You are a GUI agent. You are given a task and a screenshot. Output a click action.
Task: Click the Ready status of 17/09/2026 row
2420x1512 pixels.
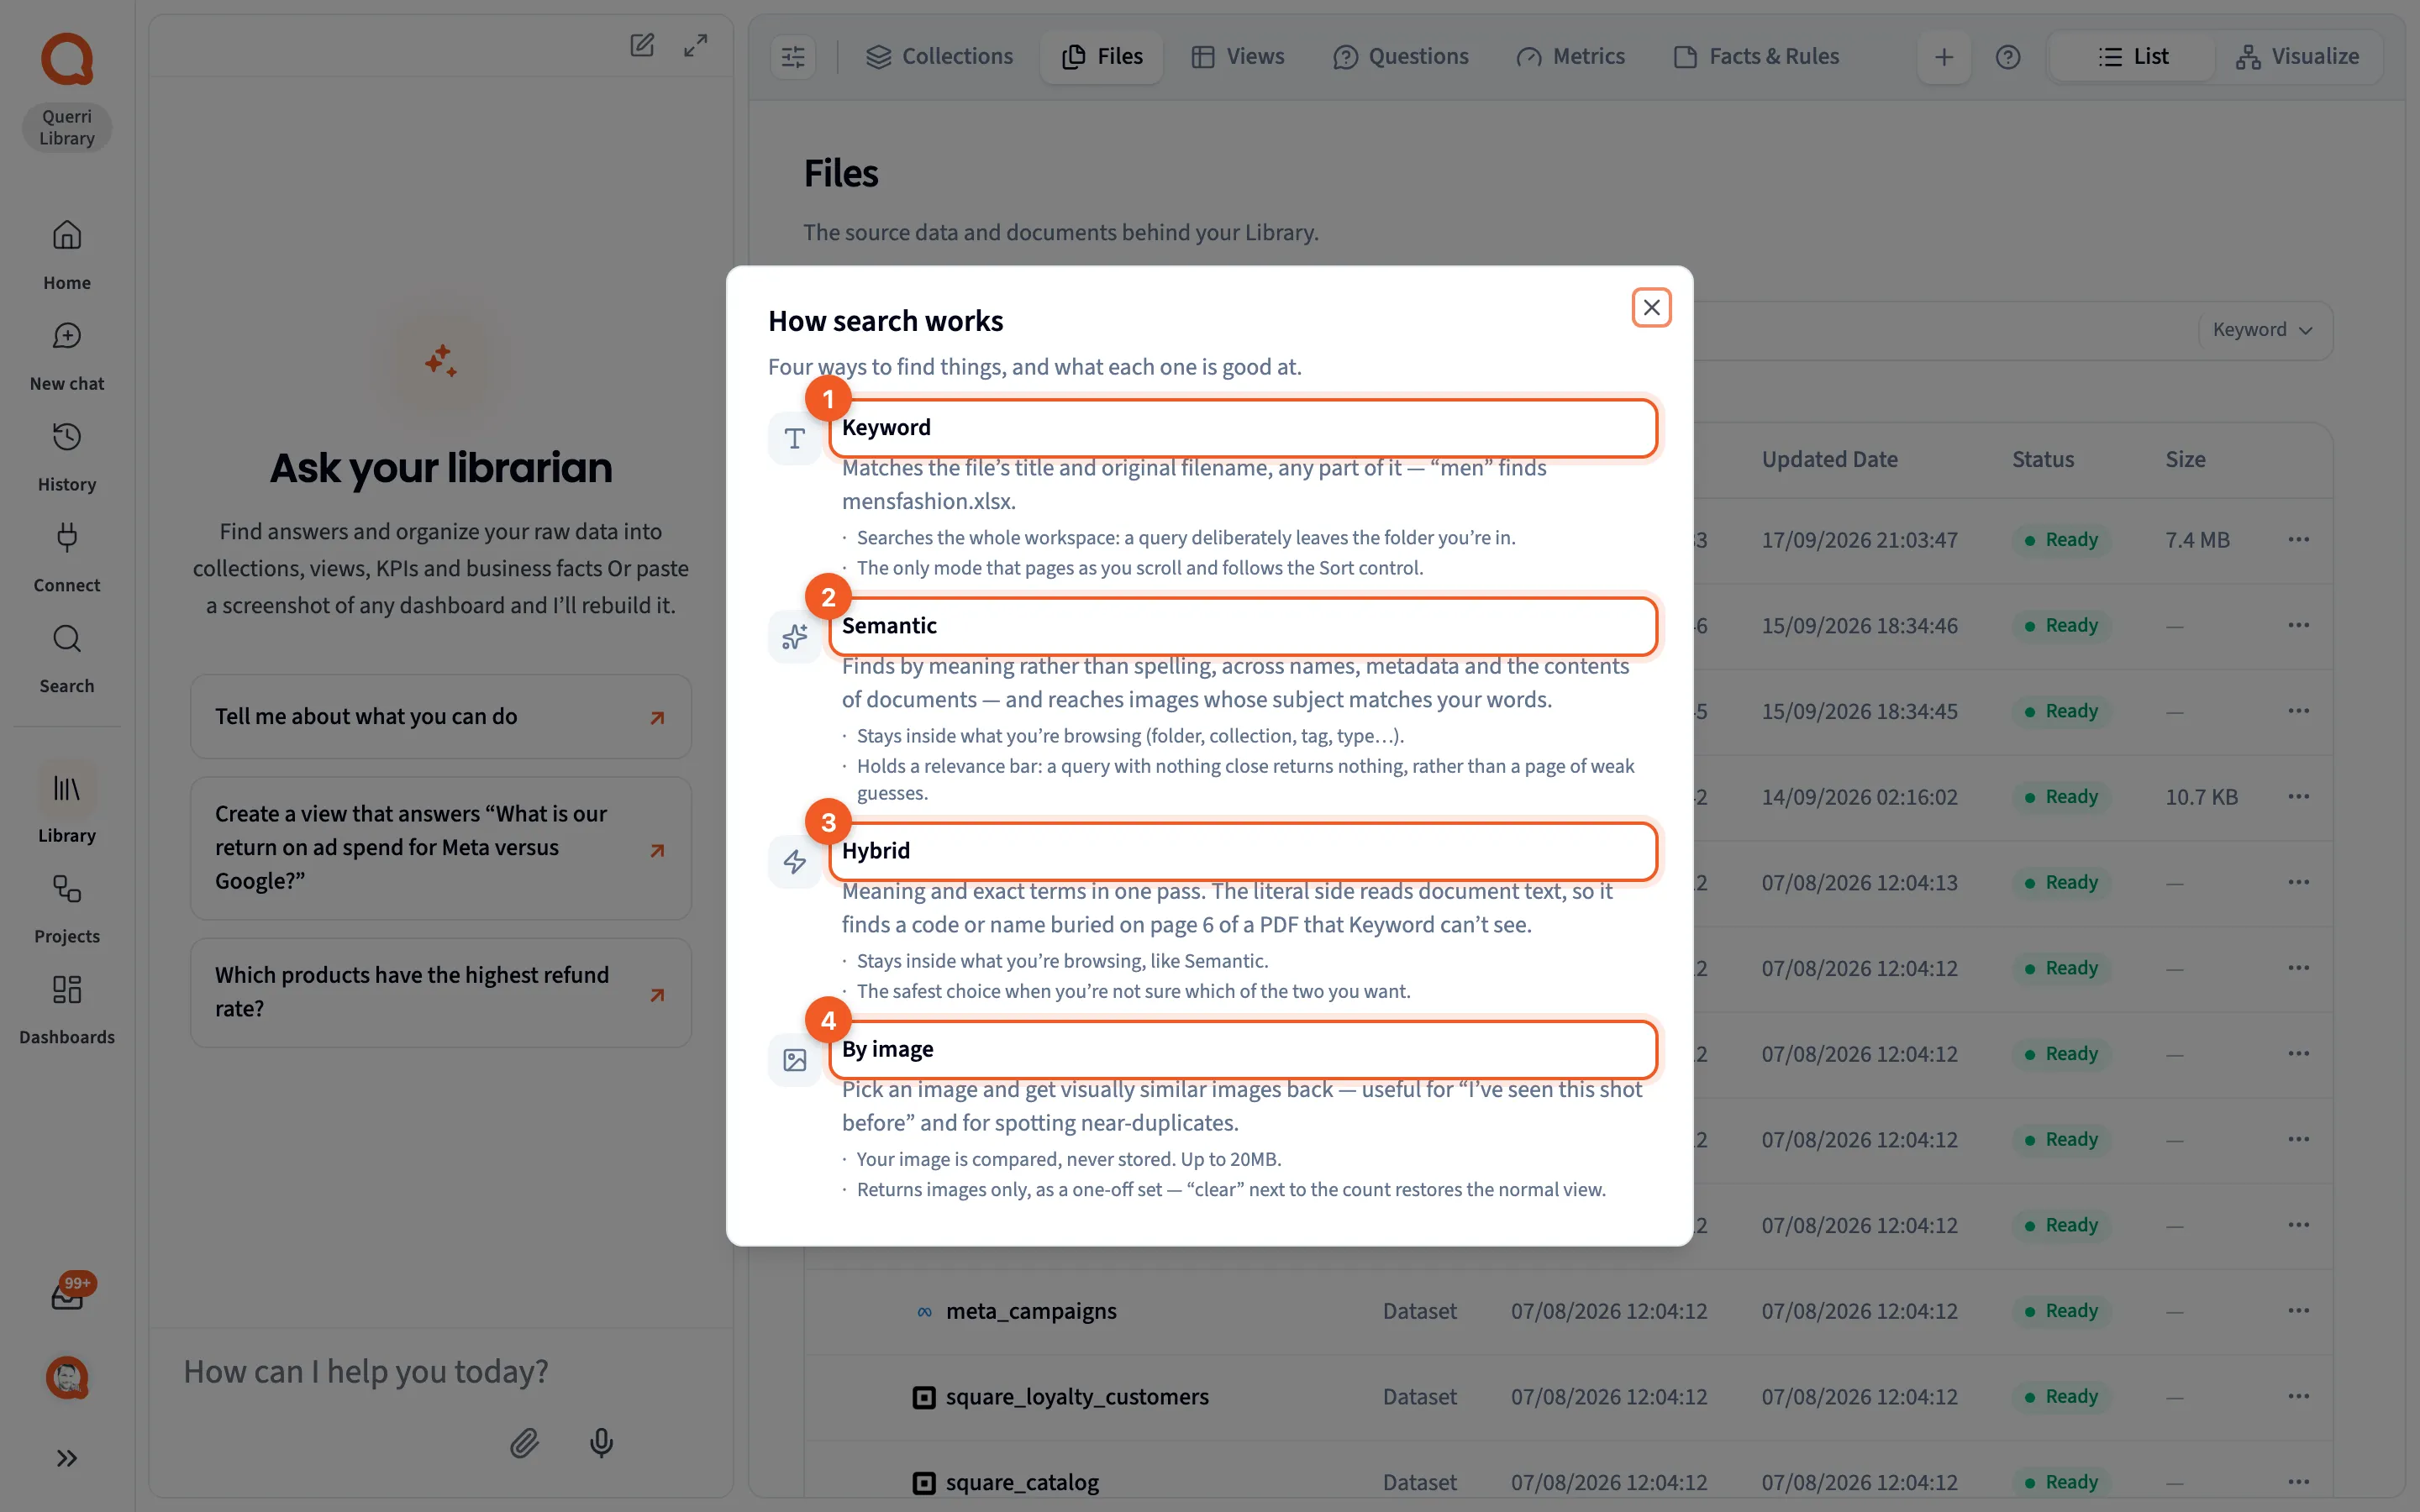[x=2062, y=540]
